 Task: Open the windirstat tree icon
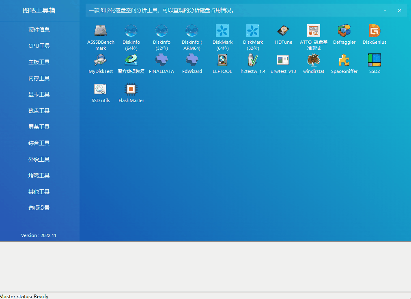point(314,60)
